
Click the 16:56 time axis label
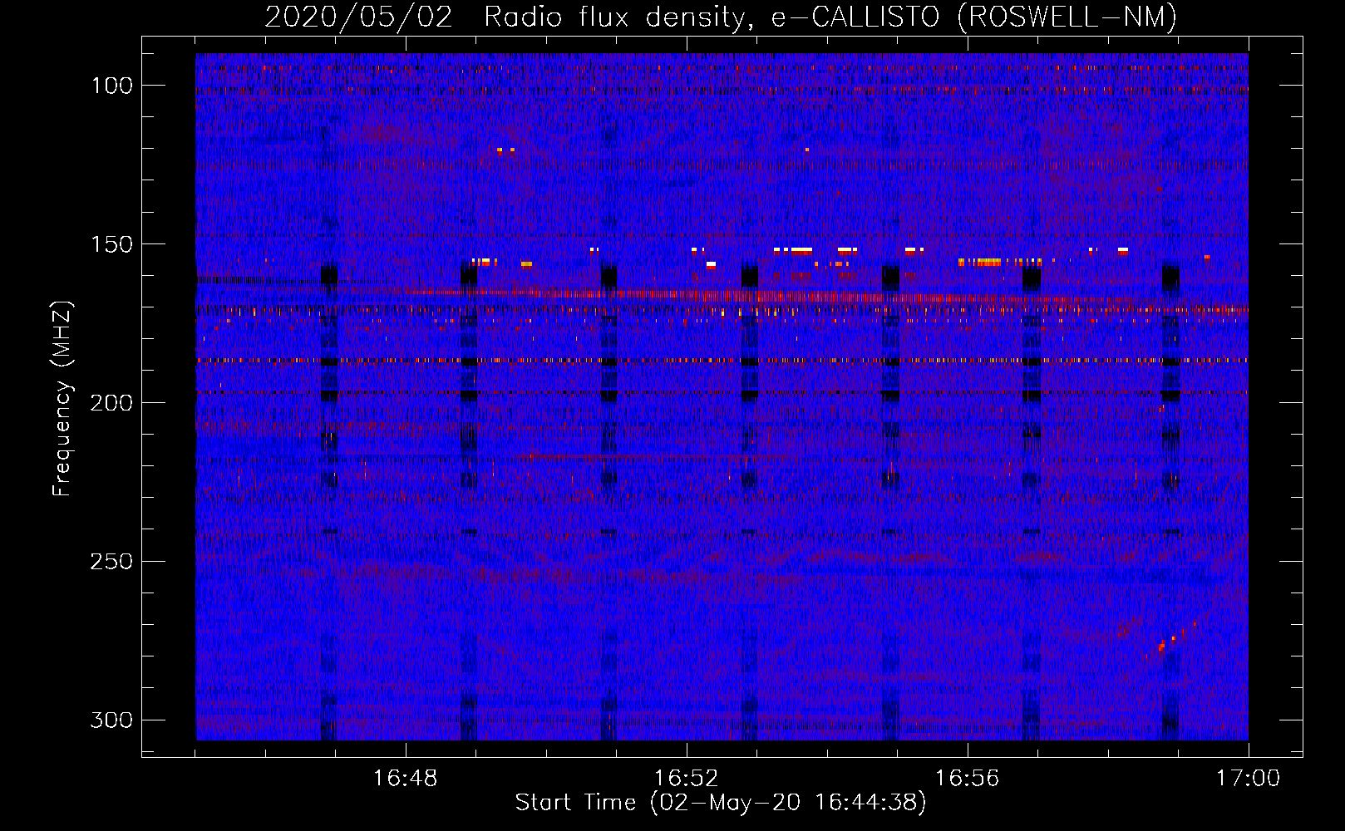(967, 779)
